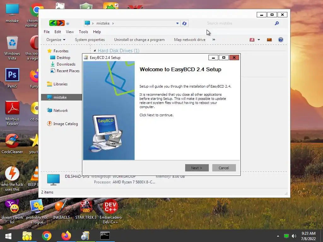Click Next in EasyBCD Setup

(197, 168)
